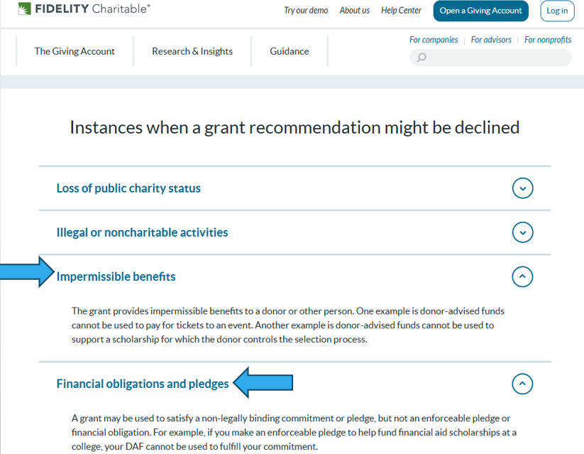Click the search magnifier icon
This screenshot has width=584, height=454.
tap(422, 58)
